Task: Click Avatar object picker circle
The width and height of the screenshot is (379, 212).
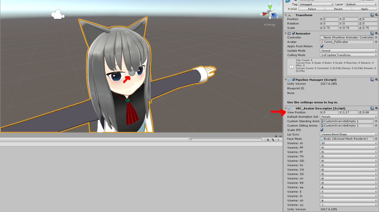Action: tap(376, 42)
